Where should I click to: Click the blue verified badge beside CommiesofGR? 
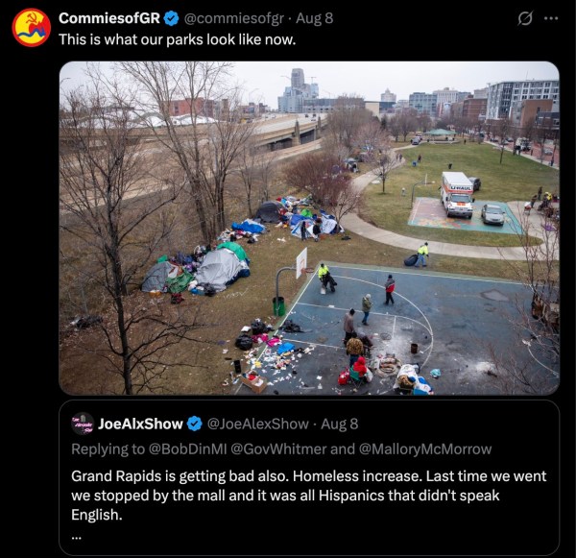coord(171,18)
